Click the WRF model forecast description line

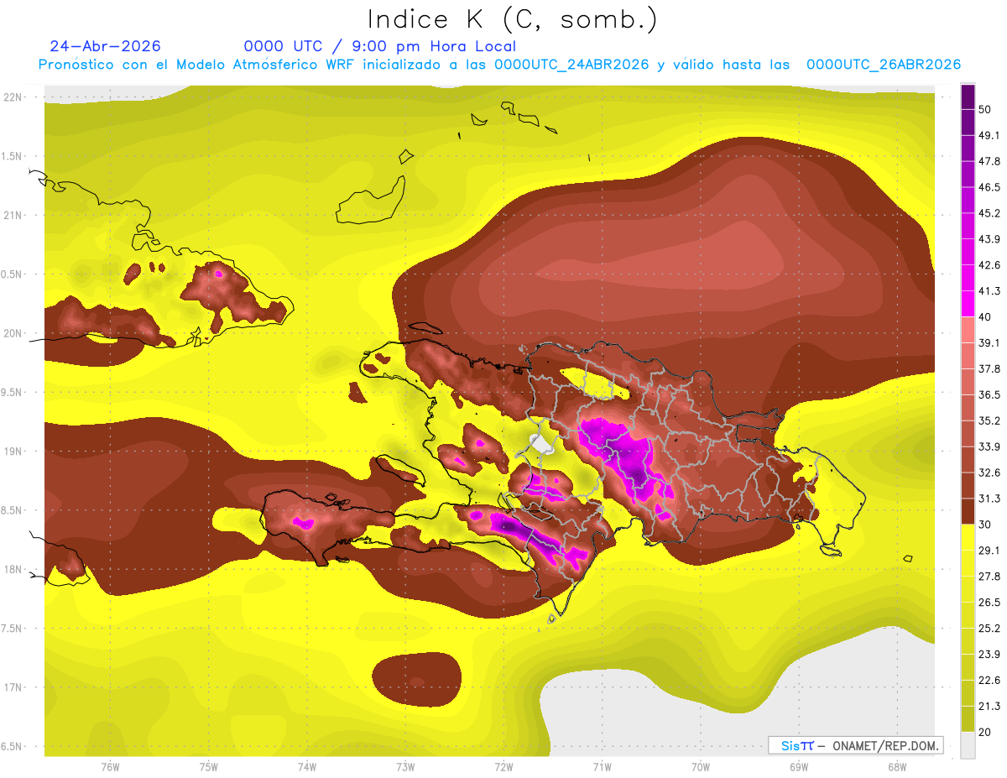[499, 65]
